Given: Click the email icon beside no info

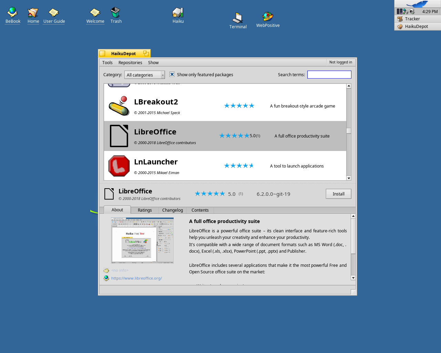Looking at the screenshot, I should pyautogui.click(x=106, y=271).
